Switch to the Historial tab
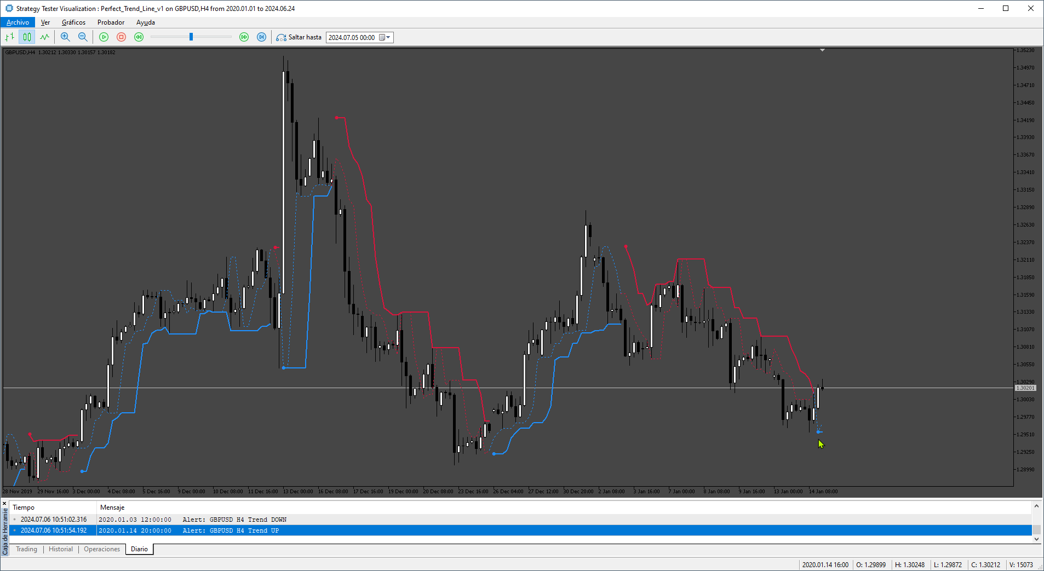 coord(61,549)
